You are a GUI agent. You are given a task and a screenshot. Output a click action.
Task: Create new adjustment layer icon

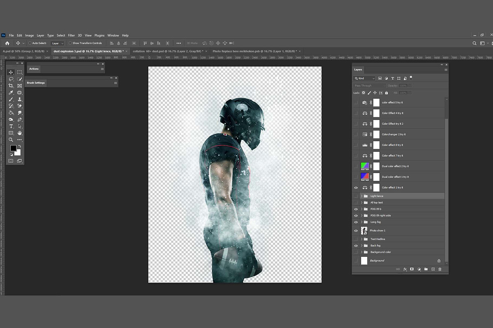[x=419, y=269]
